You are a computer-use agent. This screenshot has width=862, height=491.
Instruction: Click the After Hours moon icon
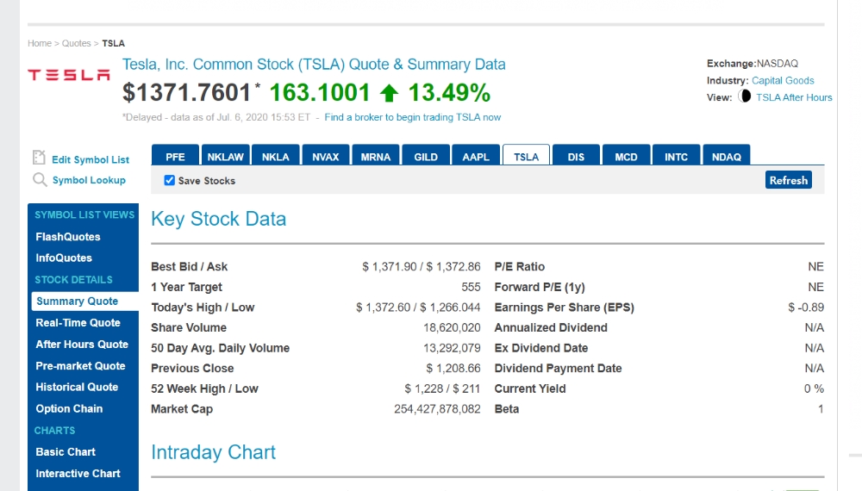(x=745, y=96)
